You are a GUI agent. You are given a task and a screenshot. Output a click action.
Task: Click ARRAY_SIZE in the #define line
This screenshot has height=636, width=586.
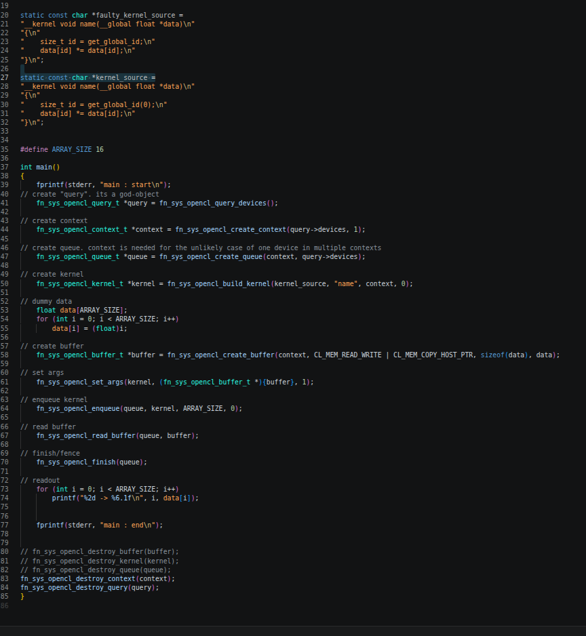(72, 149)
